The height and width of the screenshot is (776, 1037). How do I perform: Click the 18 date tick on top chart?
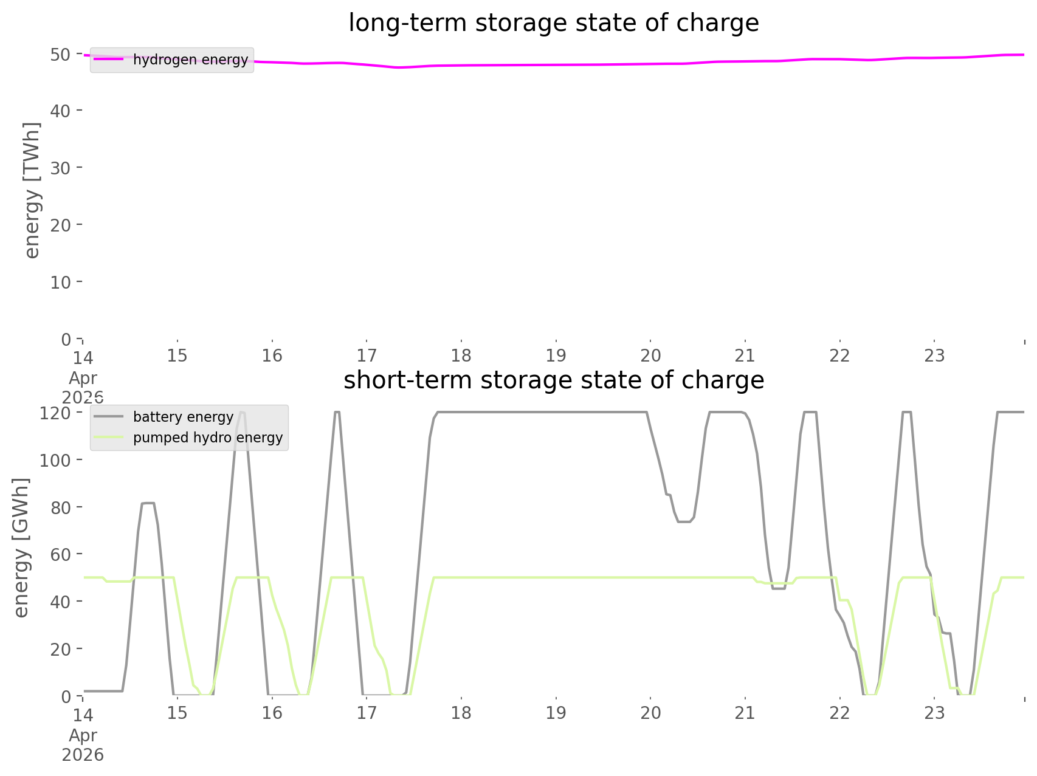click(x=461, y=355)
